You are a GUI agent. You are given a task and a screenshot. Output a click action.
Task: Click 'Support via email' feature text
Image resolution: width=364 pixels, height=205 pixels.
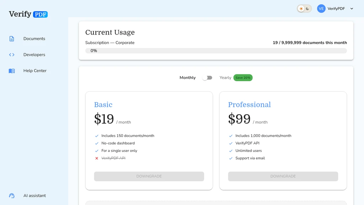coord(250,158)
